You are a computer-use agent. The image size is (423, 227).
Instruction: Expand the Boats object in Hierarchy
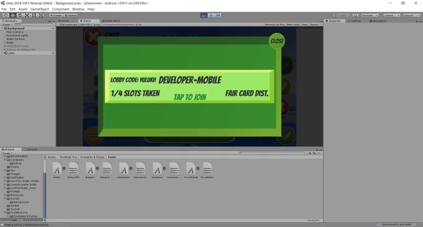4,42
